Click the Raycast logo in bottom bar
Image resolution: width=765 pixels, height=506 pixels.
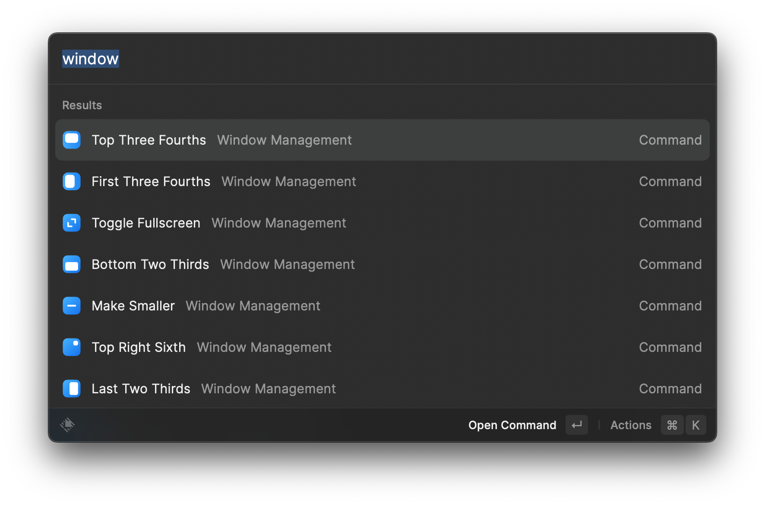pyautogui.click(x=67, y=425)
